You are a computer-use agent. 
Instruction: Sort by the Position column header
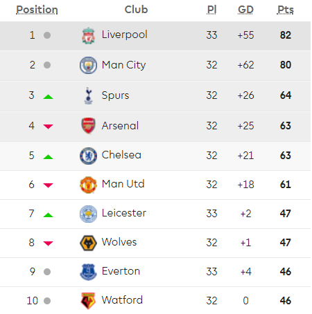tap(37, 10)
